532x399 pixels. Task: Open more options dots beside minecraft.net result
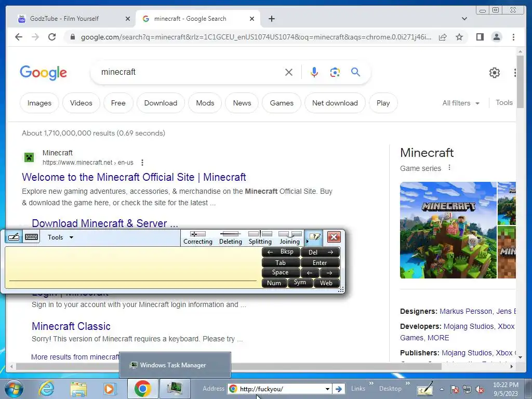coord(142,163)
